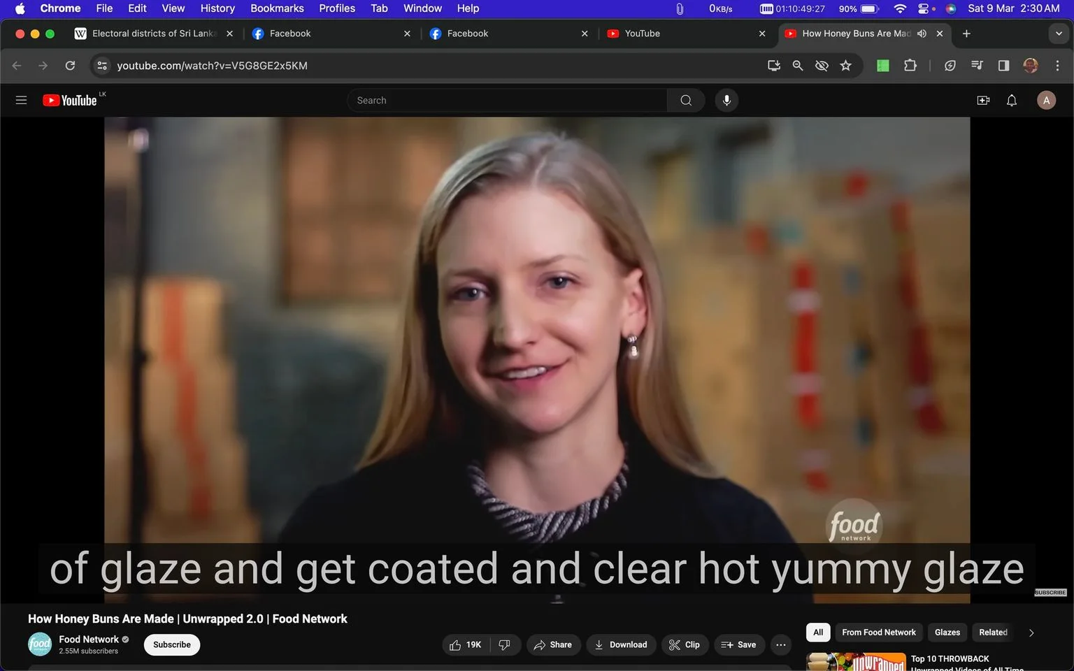1074x671 pixels.
Task: Click the Download button
Action: tap(621, 644)
